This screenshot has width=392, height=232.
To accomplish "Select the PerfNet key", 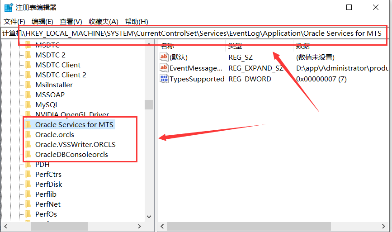I will (48, 204).
